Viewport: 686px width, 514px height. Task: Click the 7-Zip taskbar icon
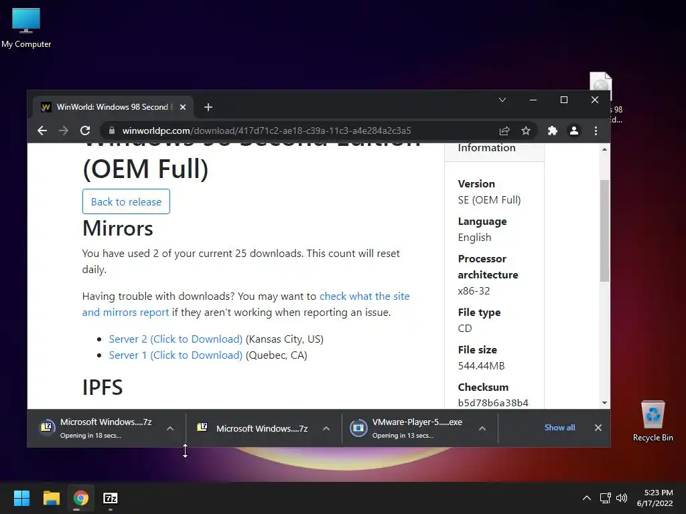(x=111, y=498)
